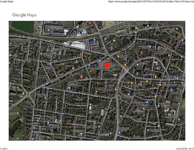Select the yellow pin beside the lower-left roundabout

click(x=23, y=94)
